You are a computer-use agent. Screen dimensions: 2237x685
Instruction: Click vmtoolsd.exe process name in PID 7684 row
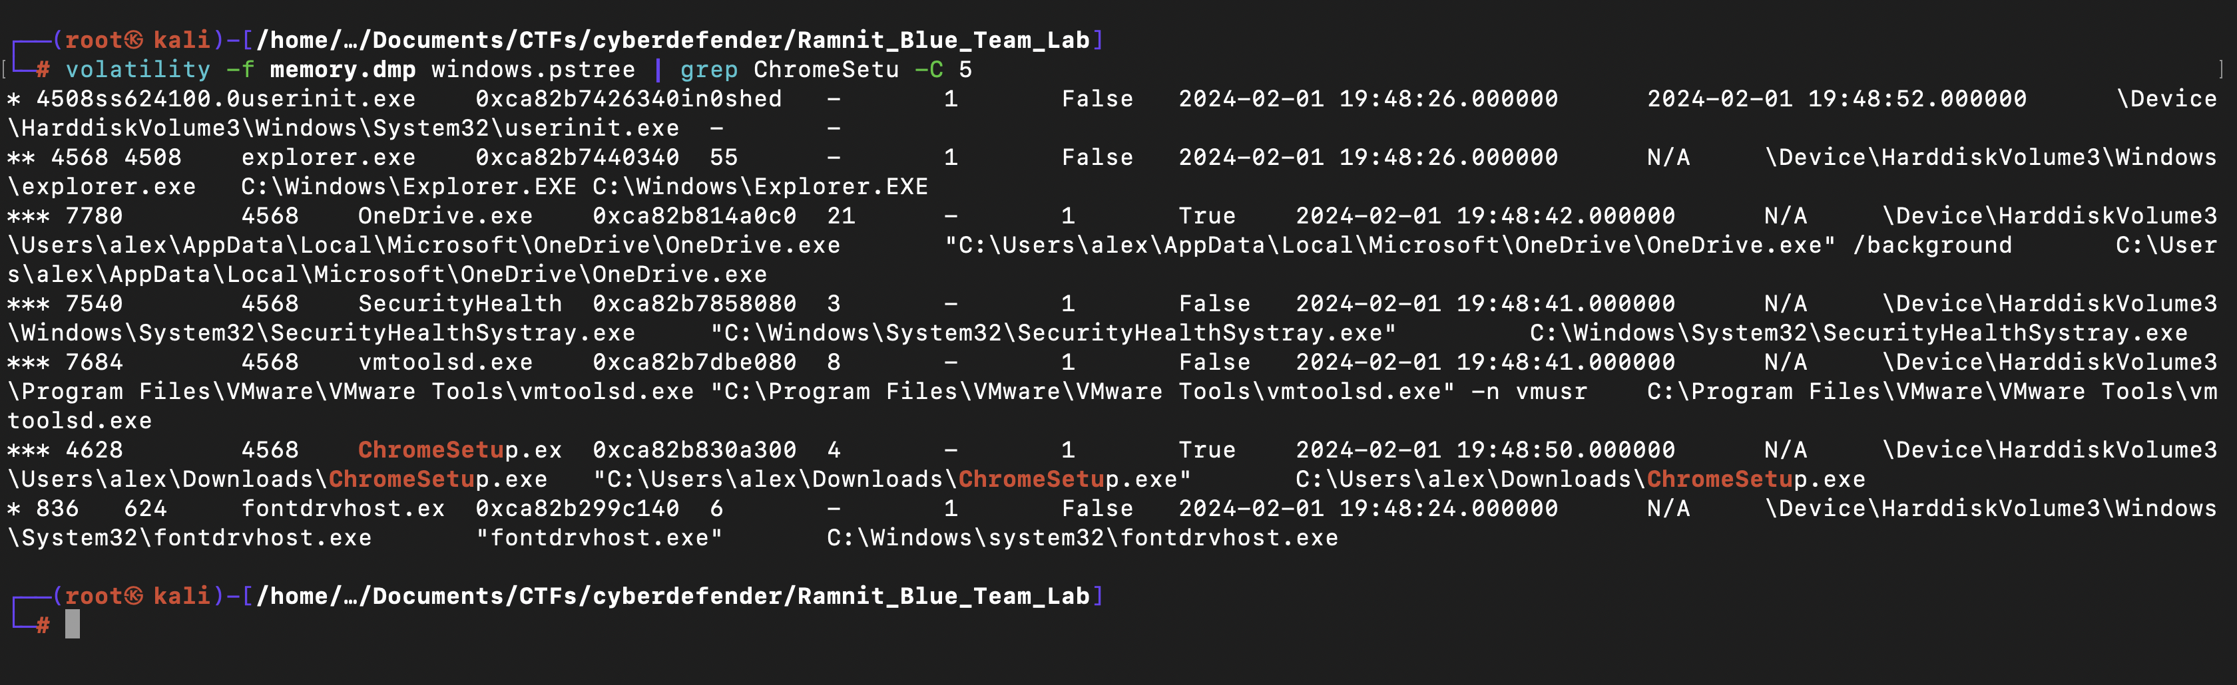tap(445, 362)
